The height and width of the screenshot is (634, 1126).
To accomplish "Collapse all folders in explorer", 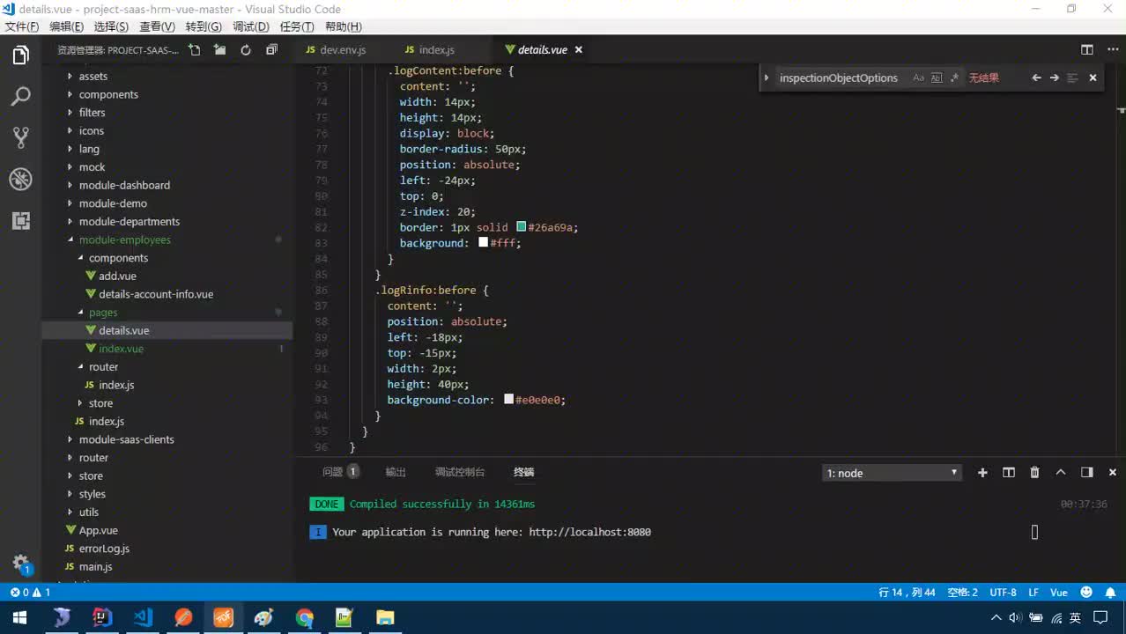I will coord(271,50).
